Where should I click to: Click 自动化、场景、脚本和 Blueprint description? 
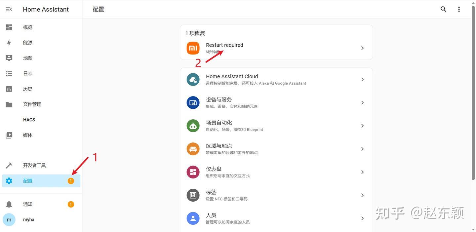234,130
